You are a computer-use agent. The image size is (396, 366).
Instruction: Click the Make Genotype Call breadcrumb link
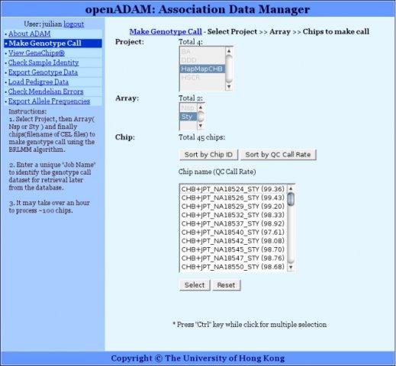(x=166, y=32)
